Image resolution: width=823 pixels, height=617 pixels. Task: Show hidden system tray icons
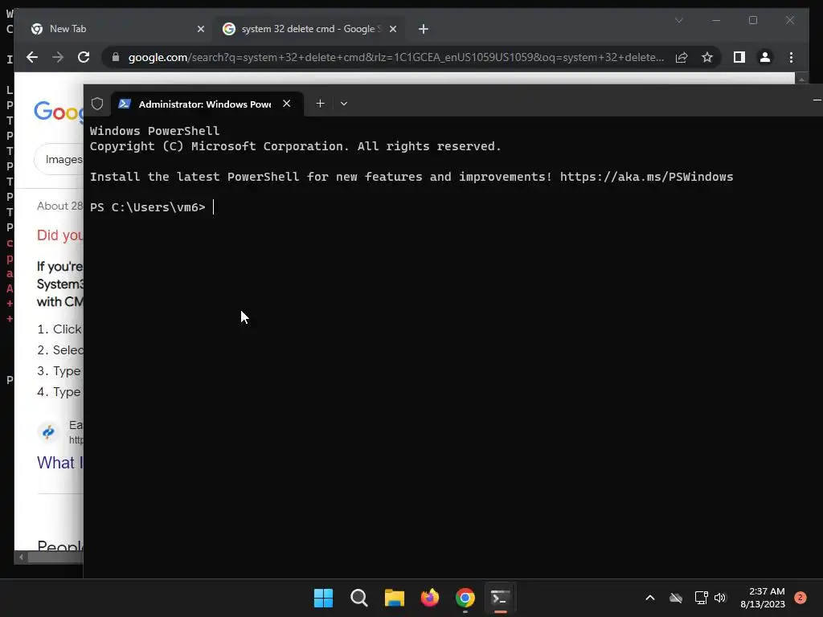tap(649, 598)
